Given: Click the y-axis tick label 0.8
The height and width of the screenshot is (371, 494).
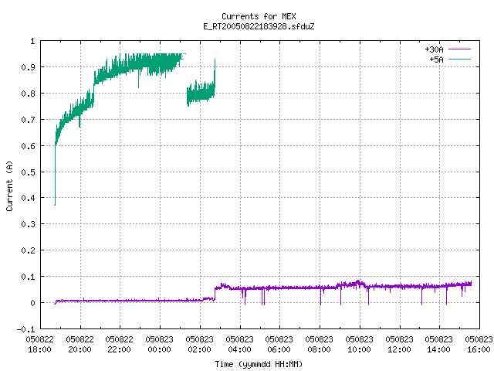Looking at the screenshot, I should coord(28,94).
